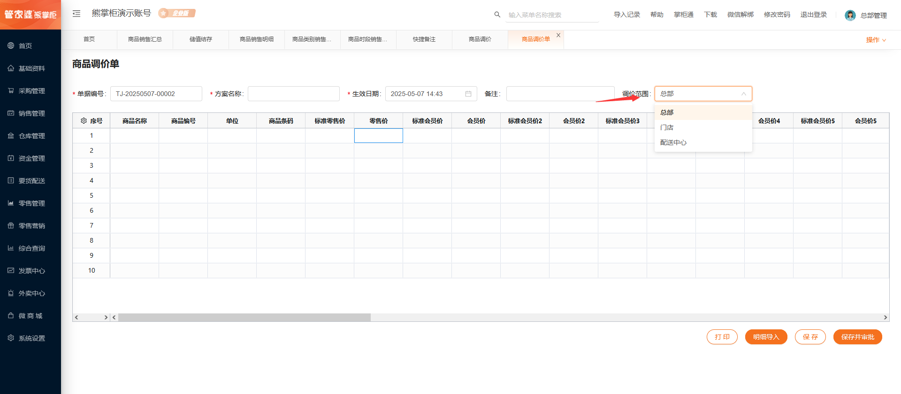Open the 掌柜通 link

(x=684, y=15)
